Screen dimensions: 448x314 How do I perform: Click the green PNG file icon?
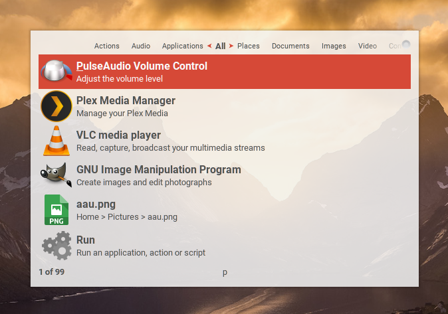56,210
